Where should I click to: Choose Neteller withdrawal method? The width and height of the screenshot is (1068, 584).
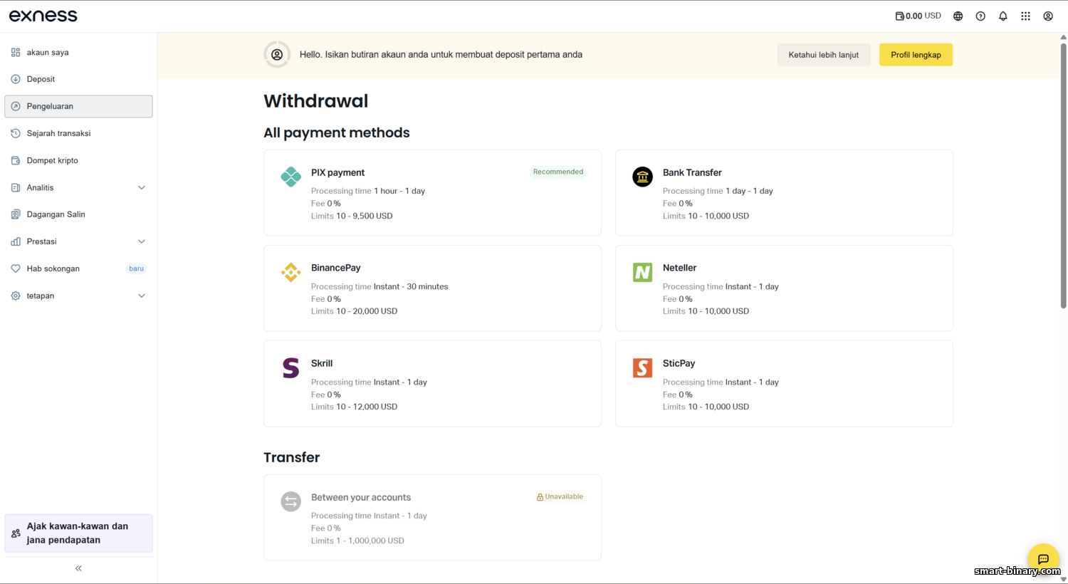tap(784, 288)
